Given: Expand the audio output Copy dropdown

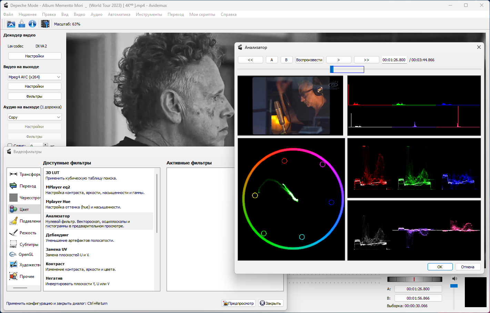Looking at the screenshot, I should coord(34,117).
